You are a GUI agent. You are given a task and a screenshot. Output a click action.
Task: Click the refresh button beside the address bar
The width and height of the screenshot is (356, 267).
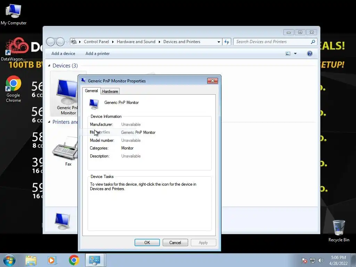[x=227, y=42]
